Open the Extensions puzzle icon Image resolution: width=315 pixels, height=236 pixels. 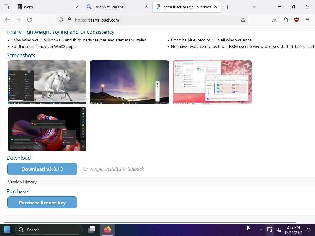pos(285,20)
